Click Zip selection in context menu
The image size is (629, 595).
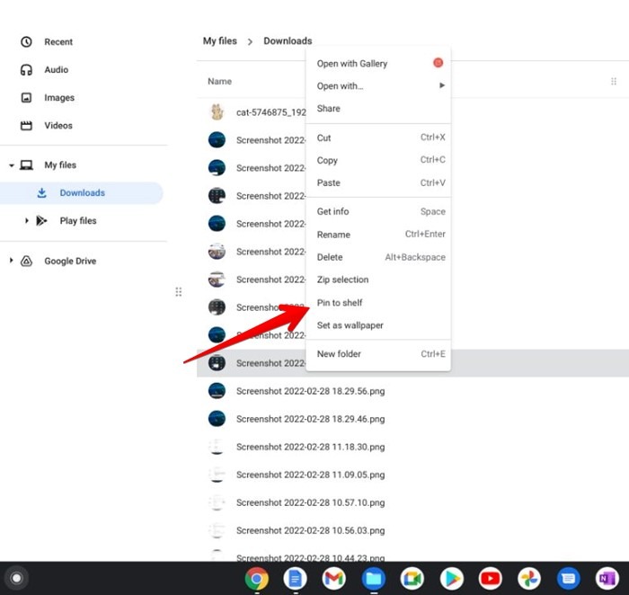click(342, 280)
